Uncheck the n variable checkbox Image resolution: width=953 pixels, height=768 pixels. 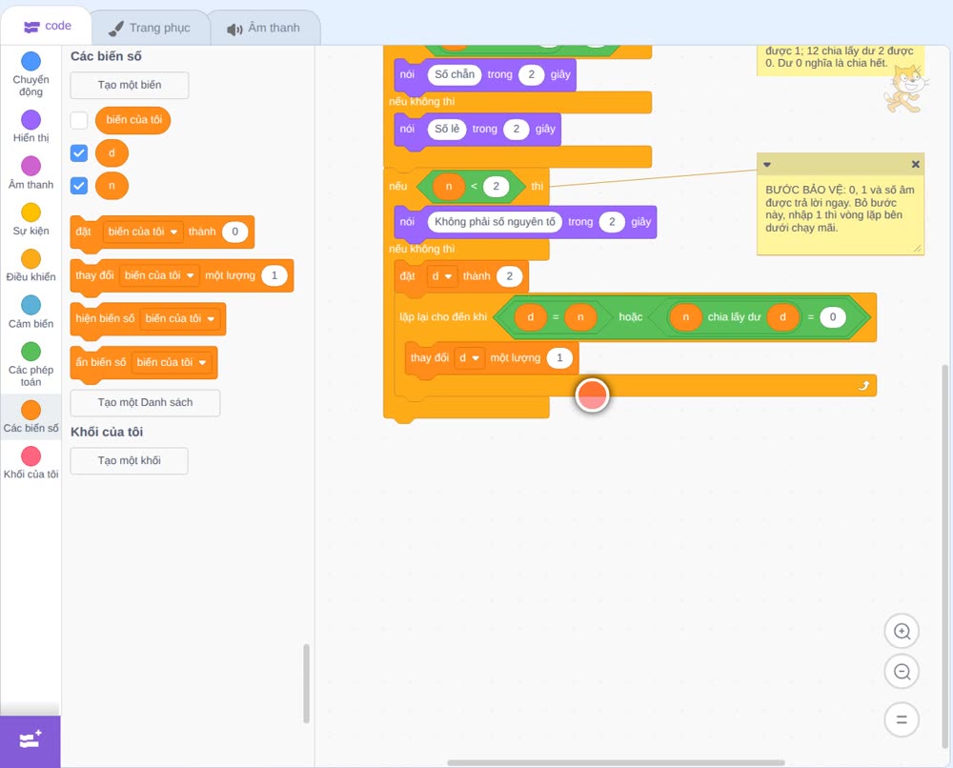point(79,185)
